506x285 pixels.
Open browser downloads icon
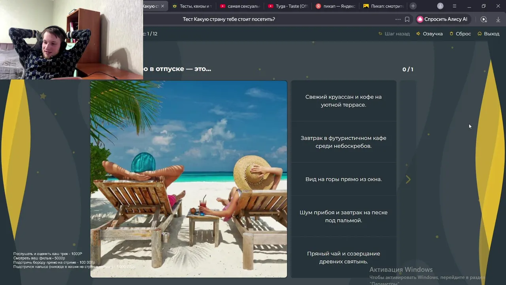pyautogui.click(x=498, y=19)
